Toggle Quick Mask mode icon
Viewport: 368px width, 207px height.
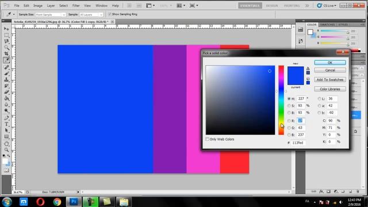tap(6, 170)
